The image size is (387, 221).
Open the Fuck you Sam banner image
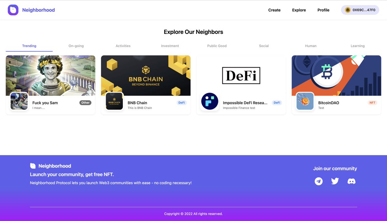point(51,75)
